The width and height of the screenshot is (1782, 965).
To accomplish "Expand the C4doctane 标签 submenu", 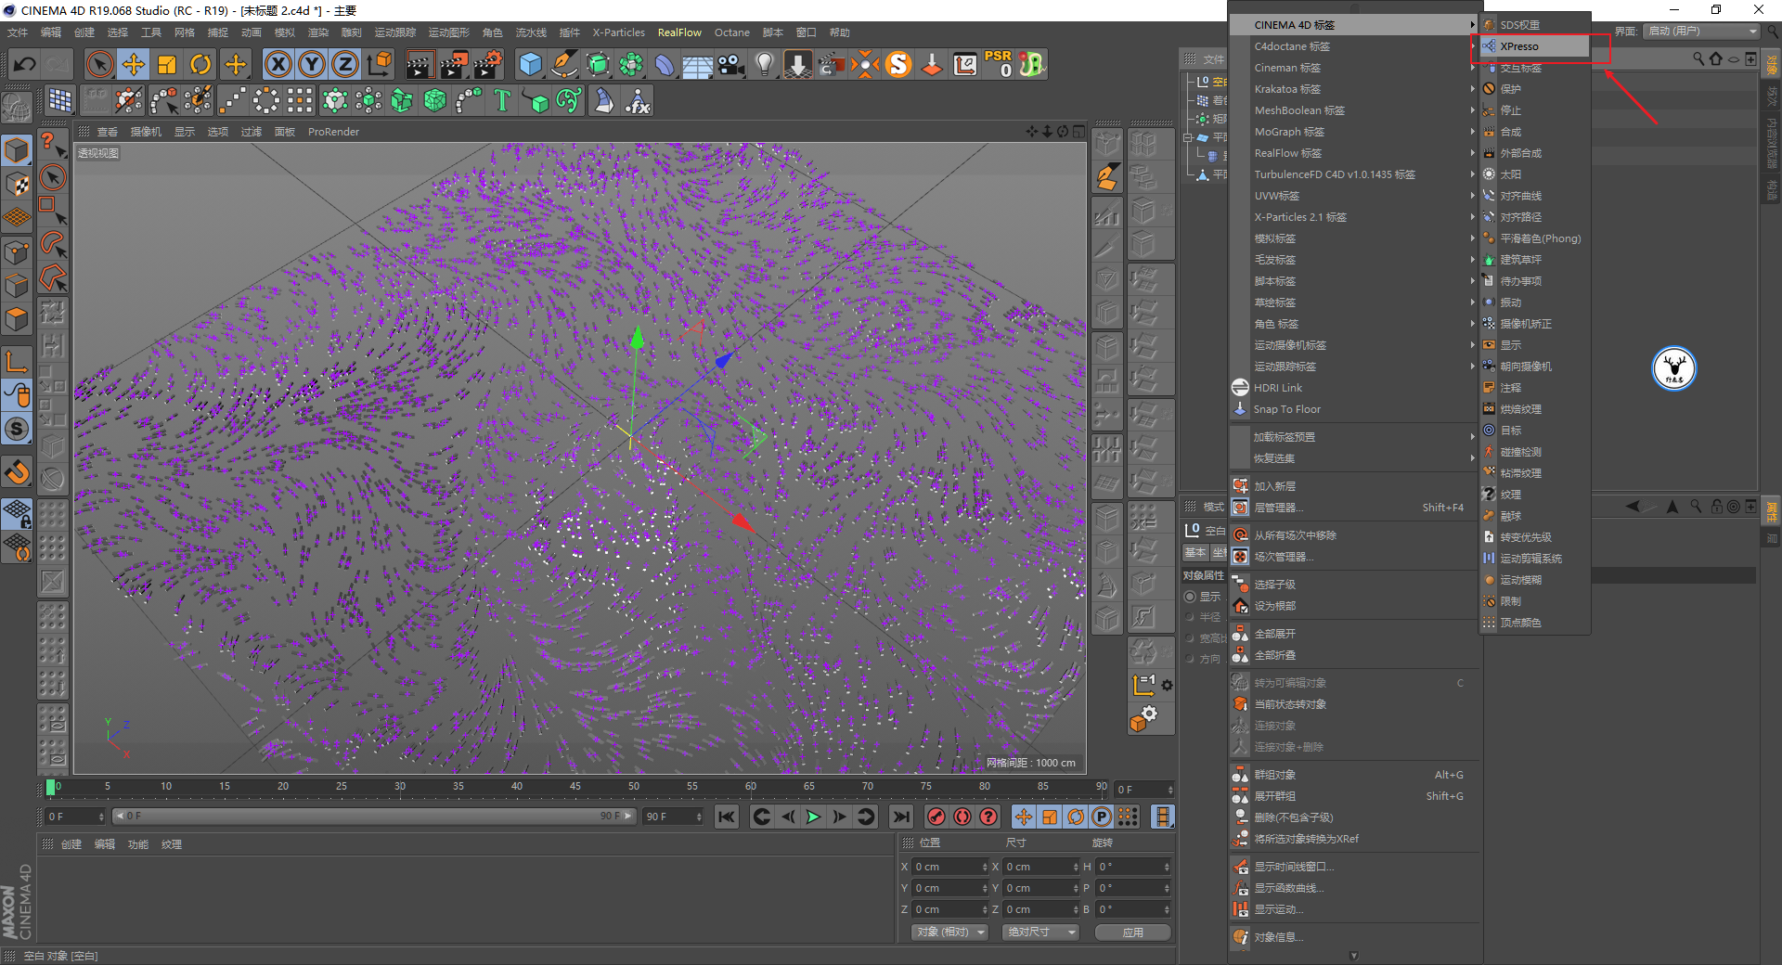I will (1354, 46).
